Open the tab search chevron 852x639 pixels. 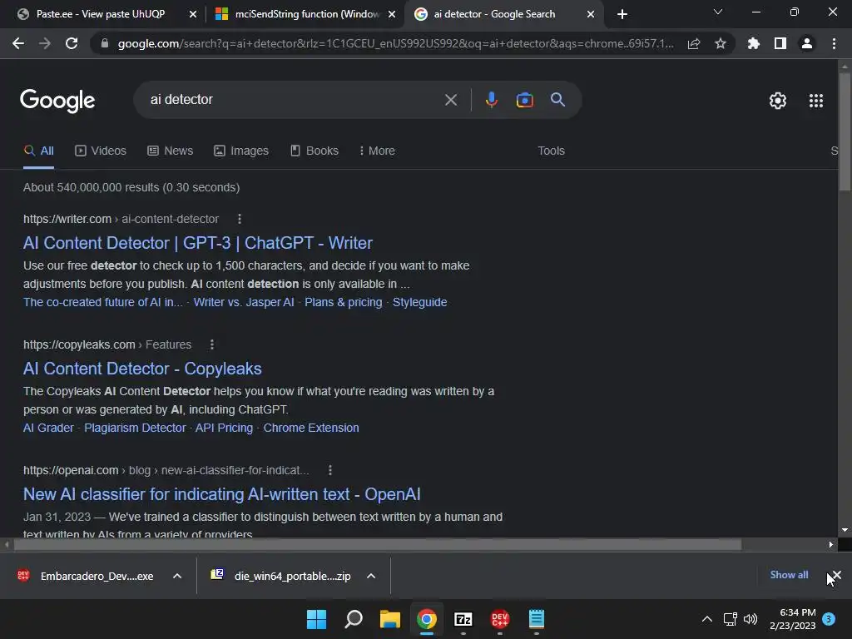click(x=718, y=12)
